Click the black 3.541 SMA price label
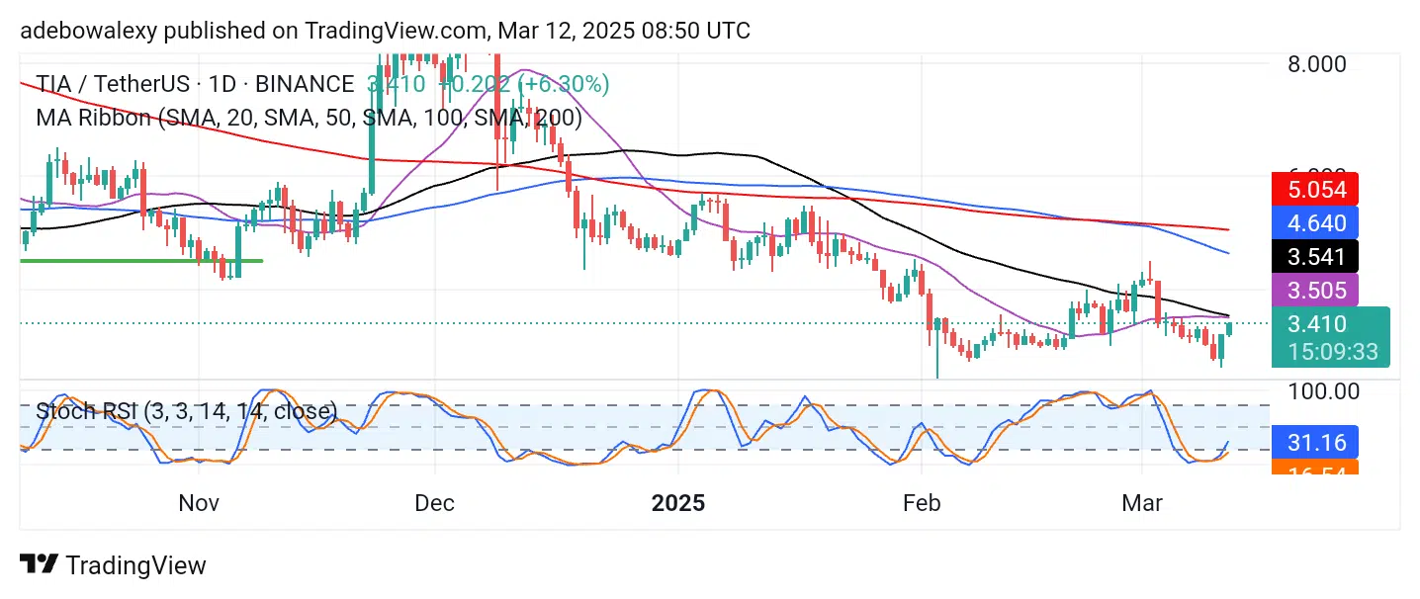Viewport: 1420px width, 599px height. coord(1314,257)
